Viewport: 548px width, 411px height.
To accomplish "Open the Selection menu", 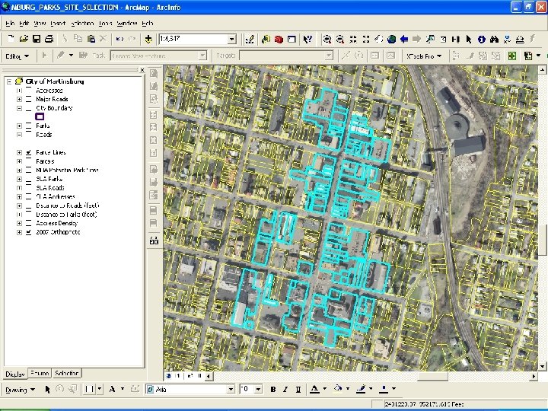I will pos(83,24).
